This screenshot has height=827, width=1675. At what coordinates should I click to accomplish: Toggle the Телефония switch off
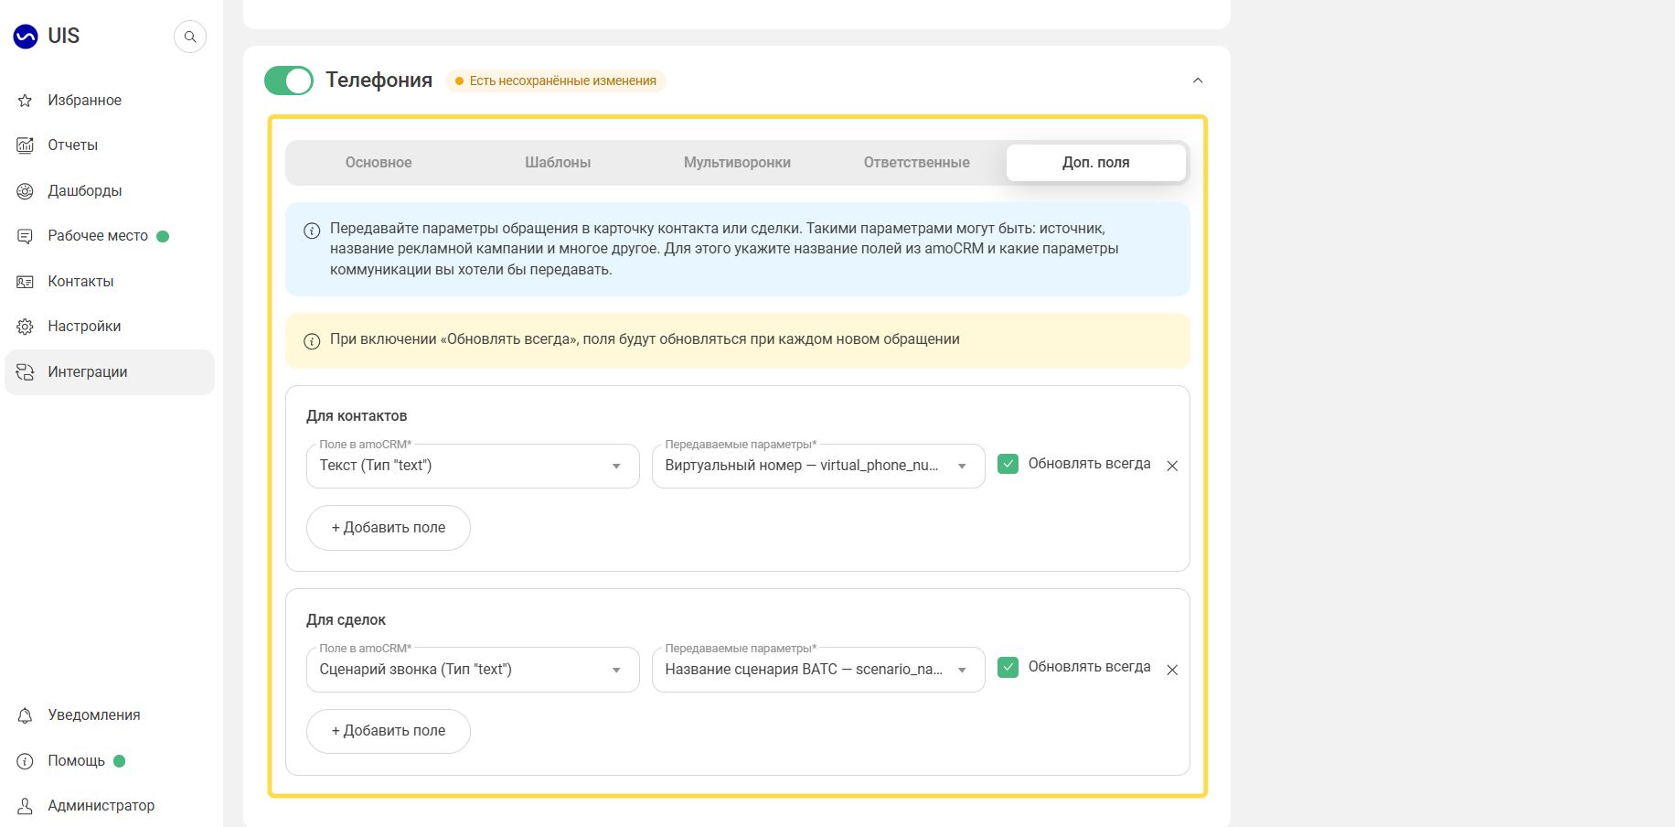[x=288, y=81]
